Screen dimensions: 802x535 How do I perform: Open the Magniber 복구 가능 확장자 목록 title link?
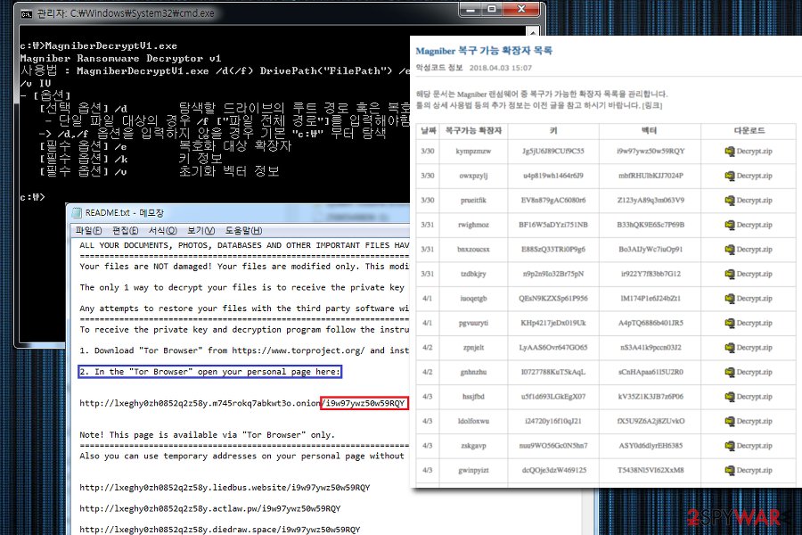(484, 51)
